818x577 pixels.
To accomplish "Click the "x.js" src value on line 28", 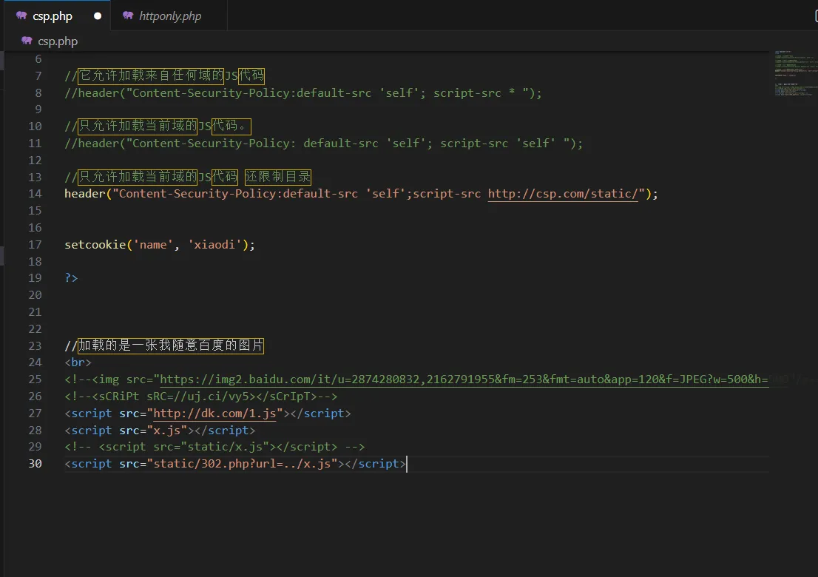I will click(167, 431).
